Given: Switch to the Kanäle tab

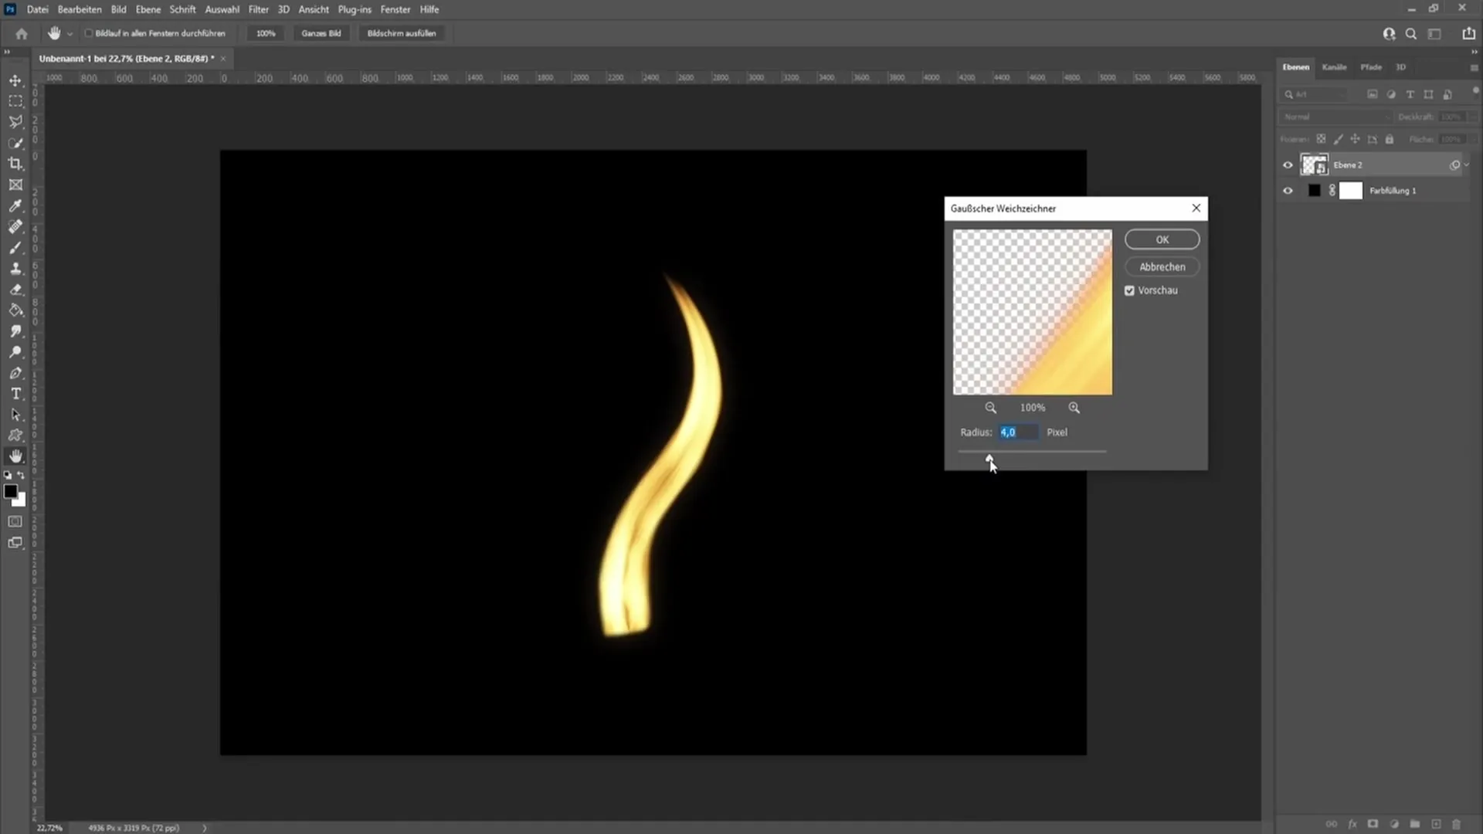Looking at the screenshot, I should 1334,67.
